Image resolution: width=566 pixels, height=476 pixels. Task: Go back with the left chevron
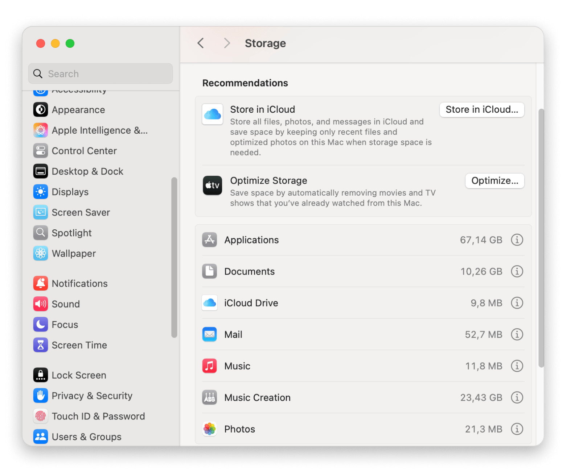201,43
